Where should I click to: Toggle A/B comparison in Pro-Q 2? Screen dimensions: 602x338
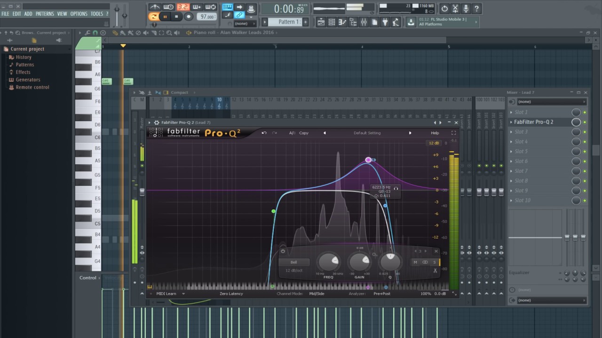(292, 133)
